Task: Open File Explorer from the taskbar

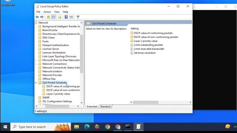Action: click(77, 127)
